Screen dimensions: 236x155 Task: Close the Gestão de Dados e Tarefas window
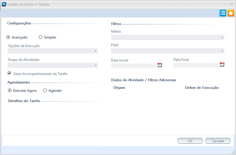tap(232, 4)
